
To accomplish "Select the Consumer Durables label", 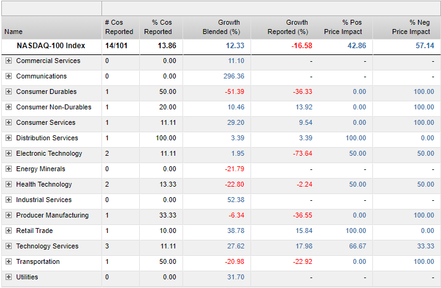I will pyautogui.click(x=46, y=91).
